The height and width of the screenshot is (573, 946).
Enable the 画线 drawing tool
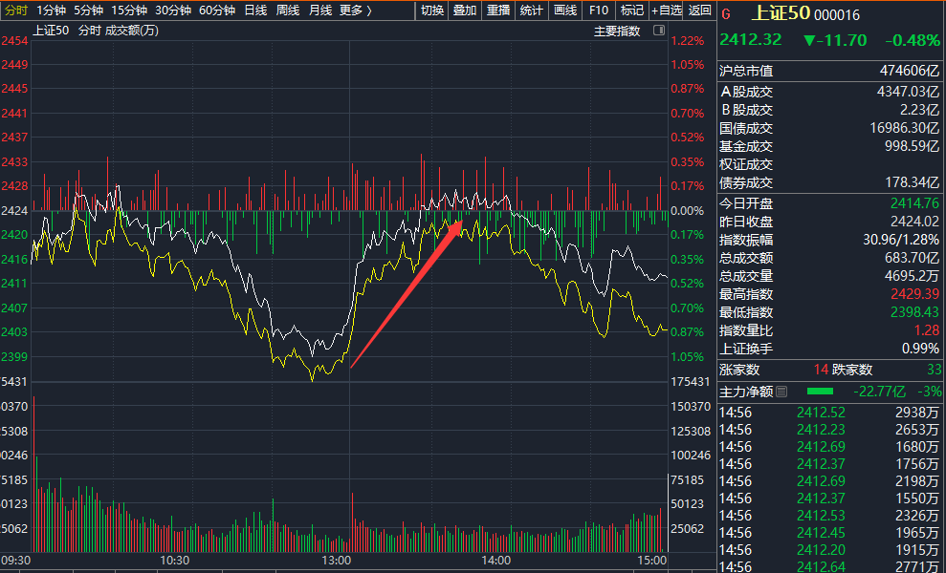pos(565,11)
